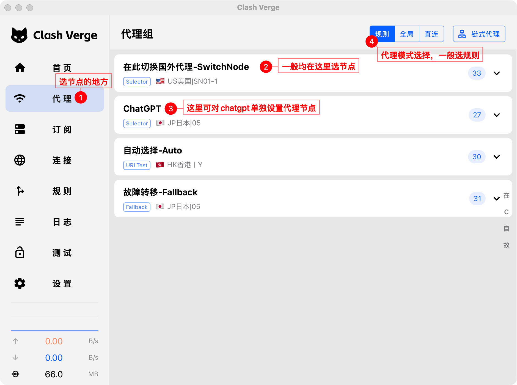517x385 pixels.
Task: Open the unlock test icon (测试)
Action: point(20,252)
